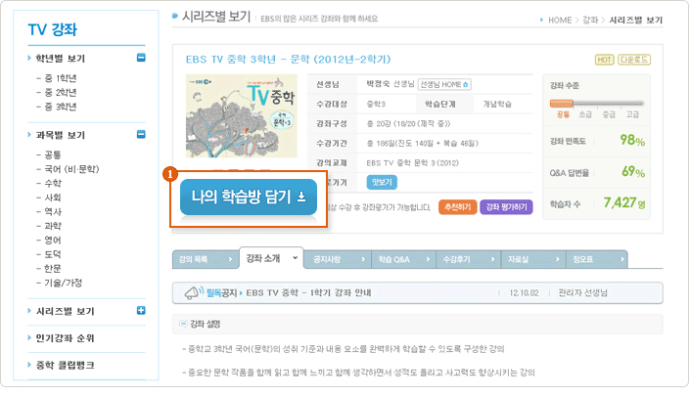
Task: Open course title EBS TV 중학 3학년 문학
Action: coord(288,60)
